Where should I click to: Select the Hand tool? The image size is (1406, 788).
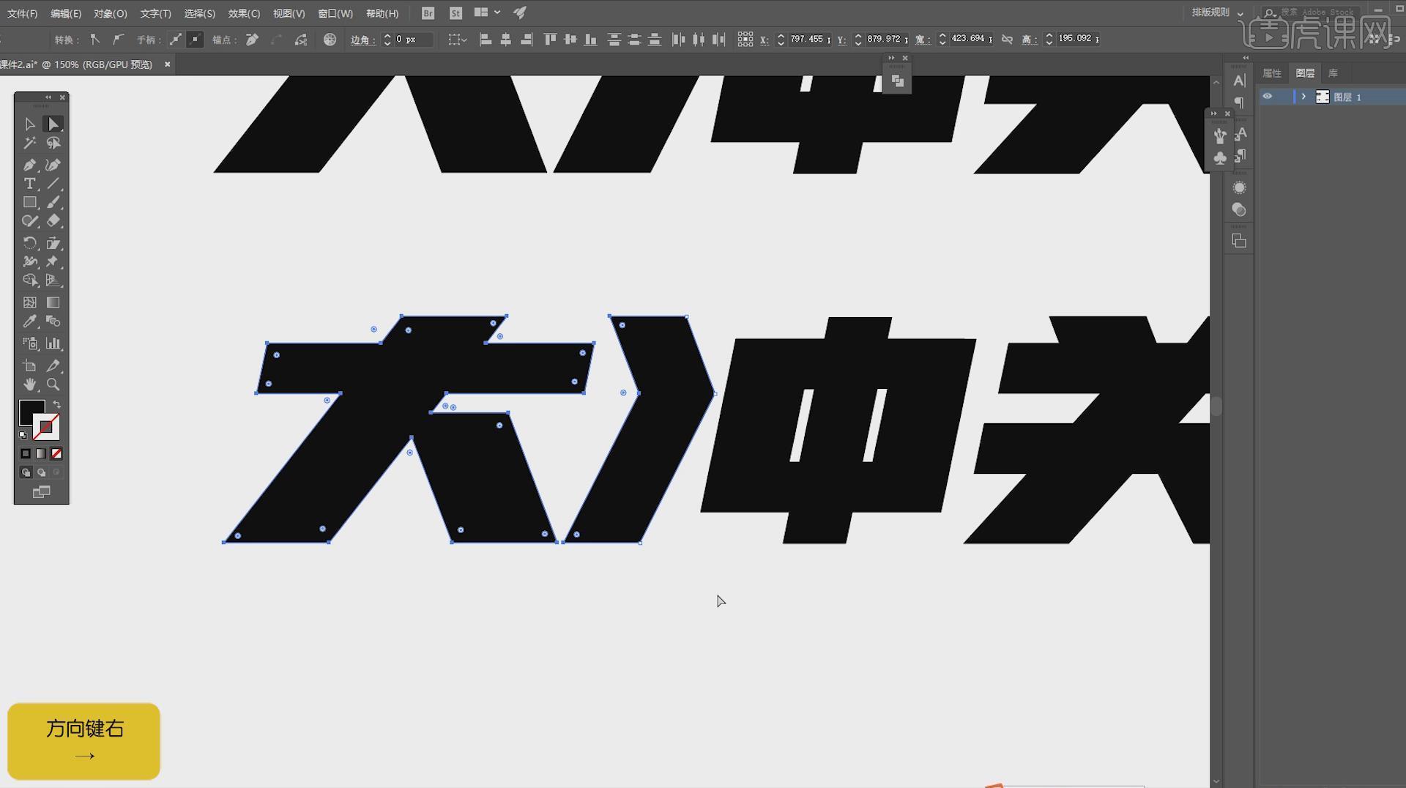[30, 384]
